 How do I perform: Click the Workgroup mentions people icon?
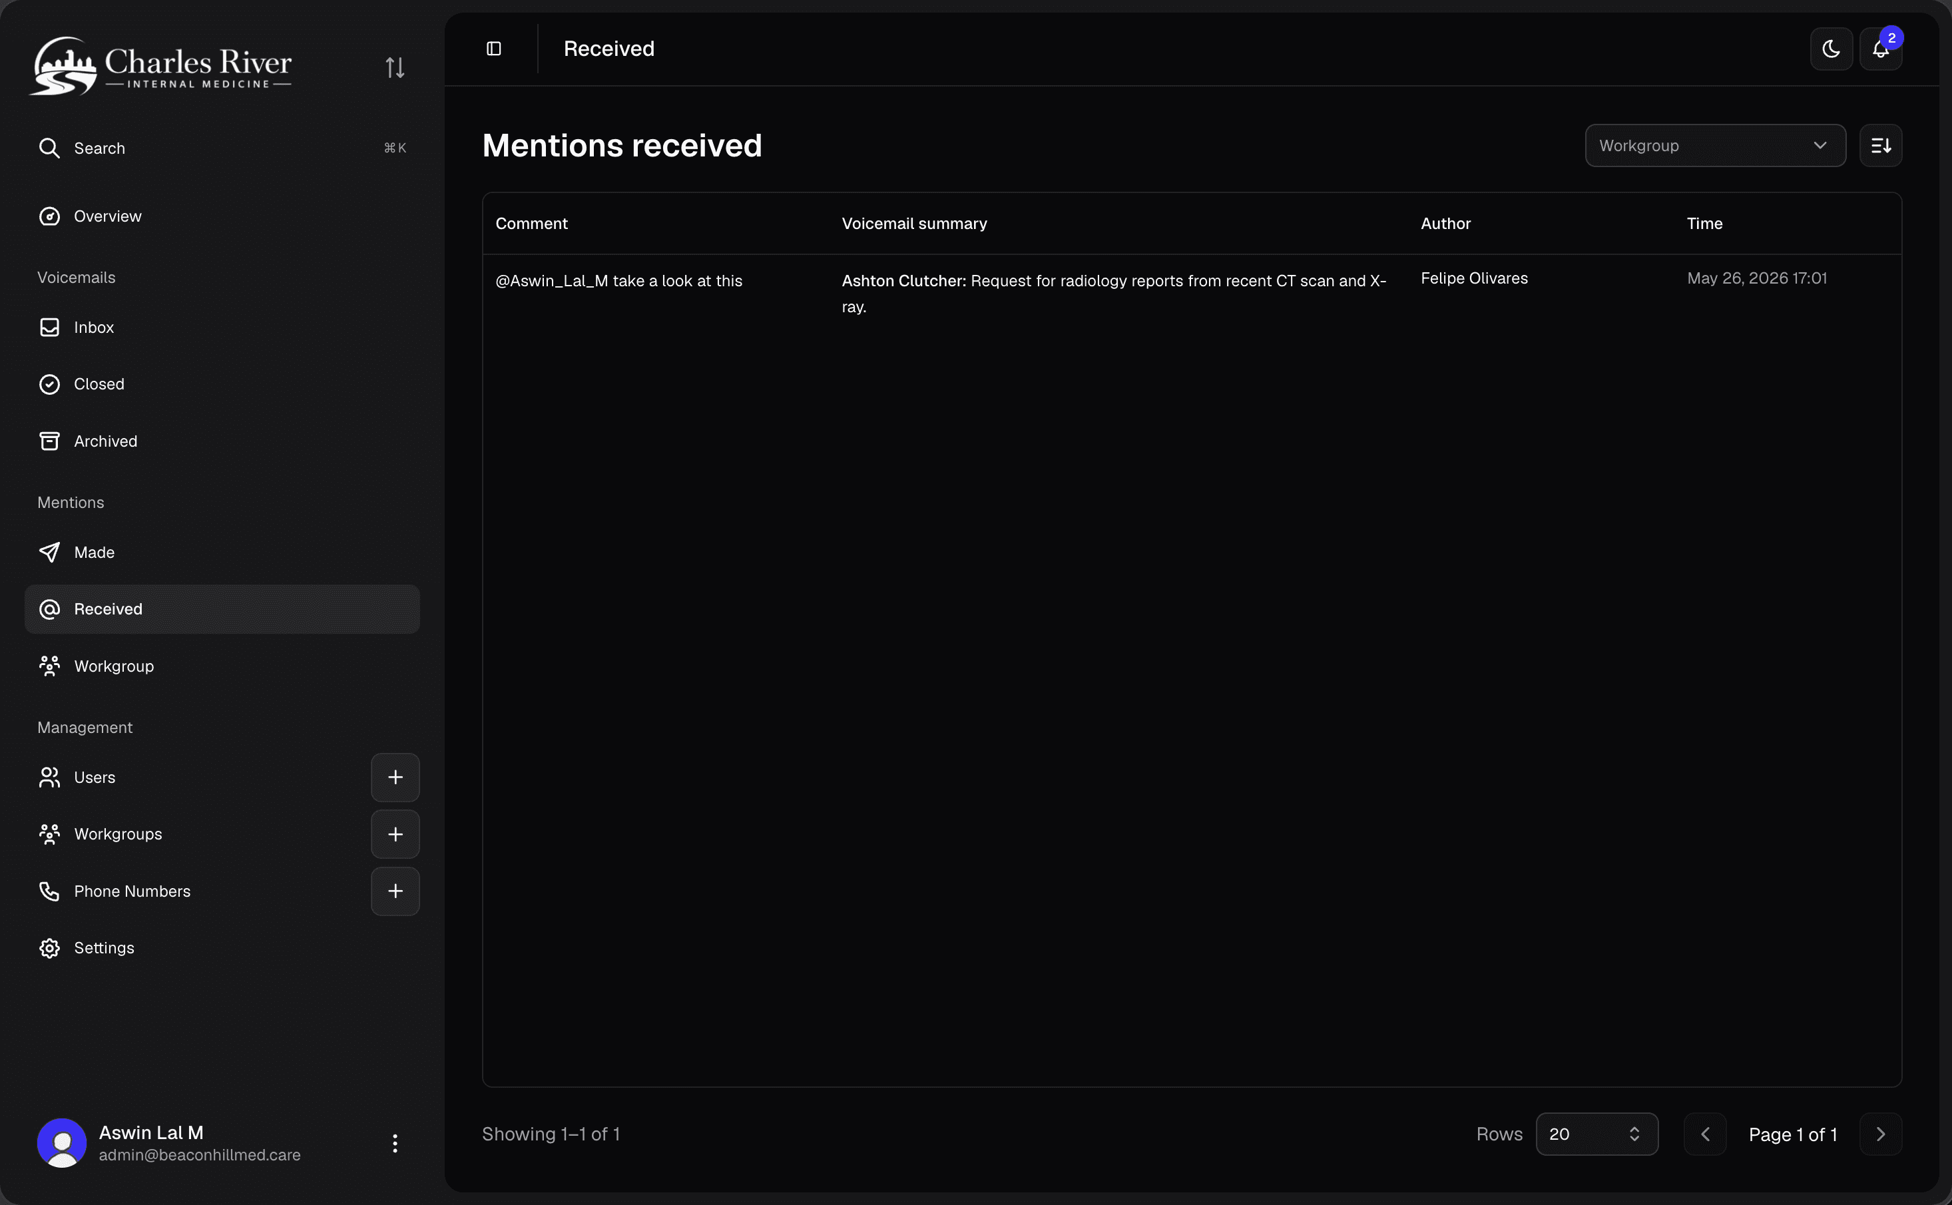[49, 666]
